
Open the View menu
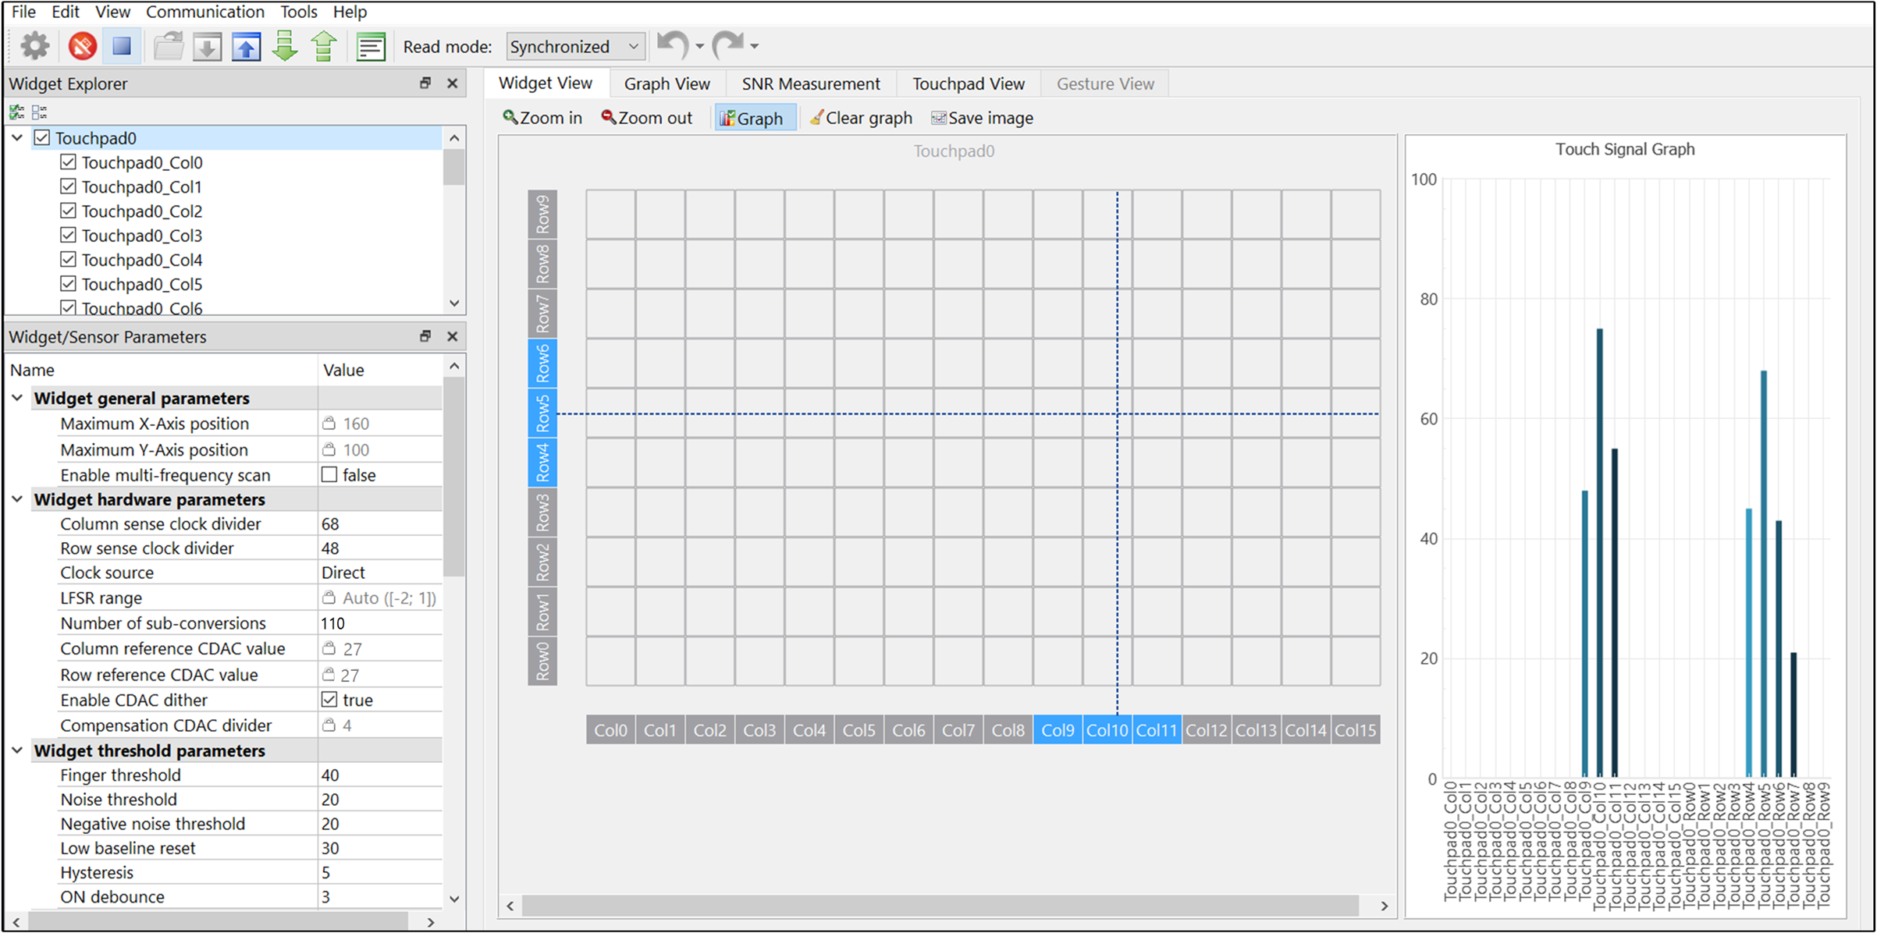[x=113, y=12]
